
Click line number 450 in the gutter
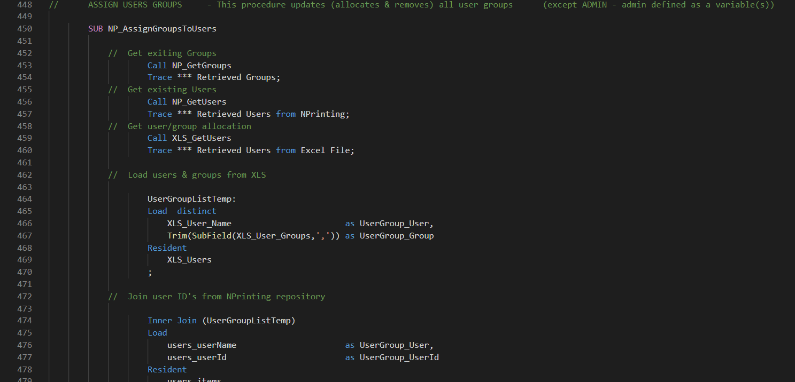click(25, 29)
